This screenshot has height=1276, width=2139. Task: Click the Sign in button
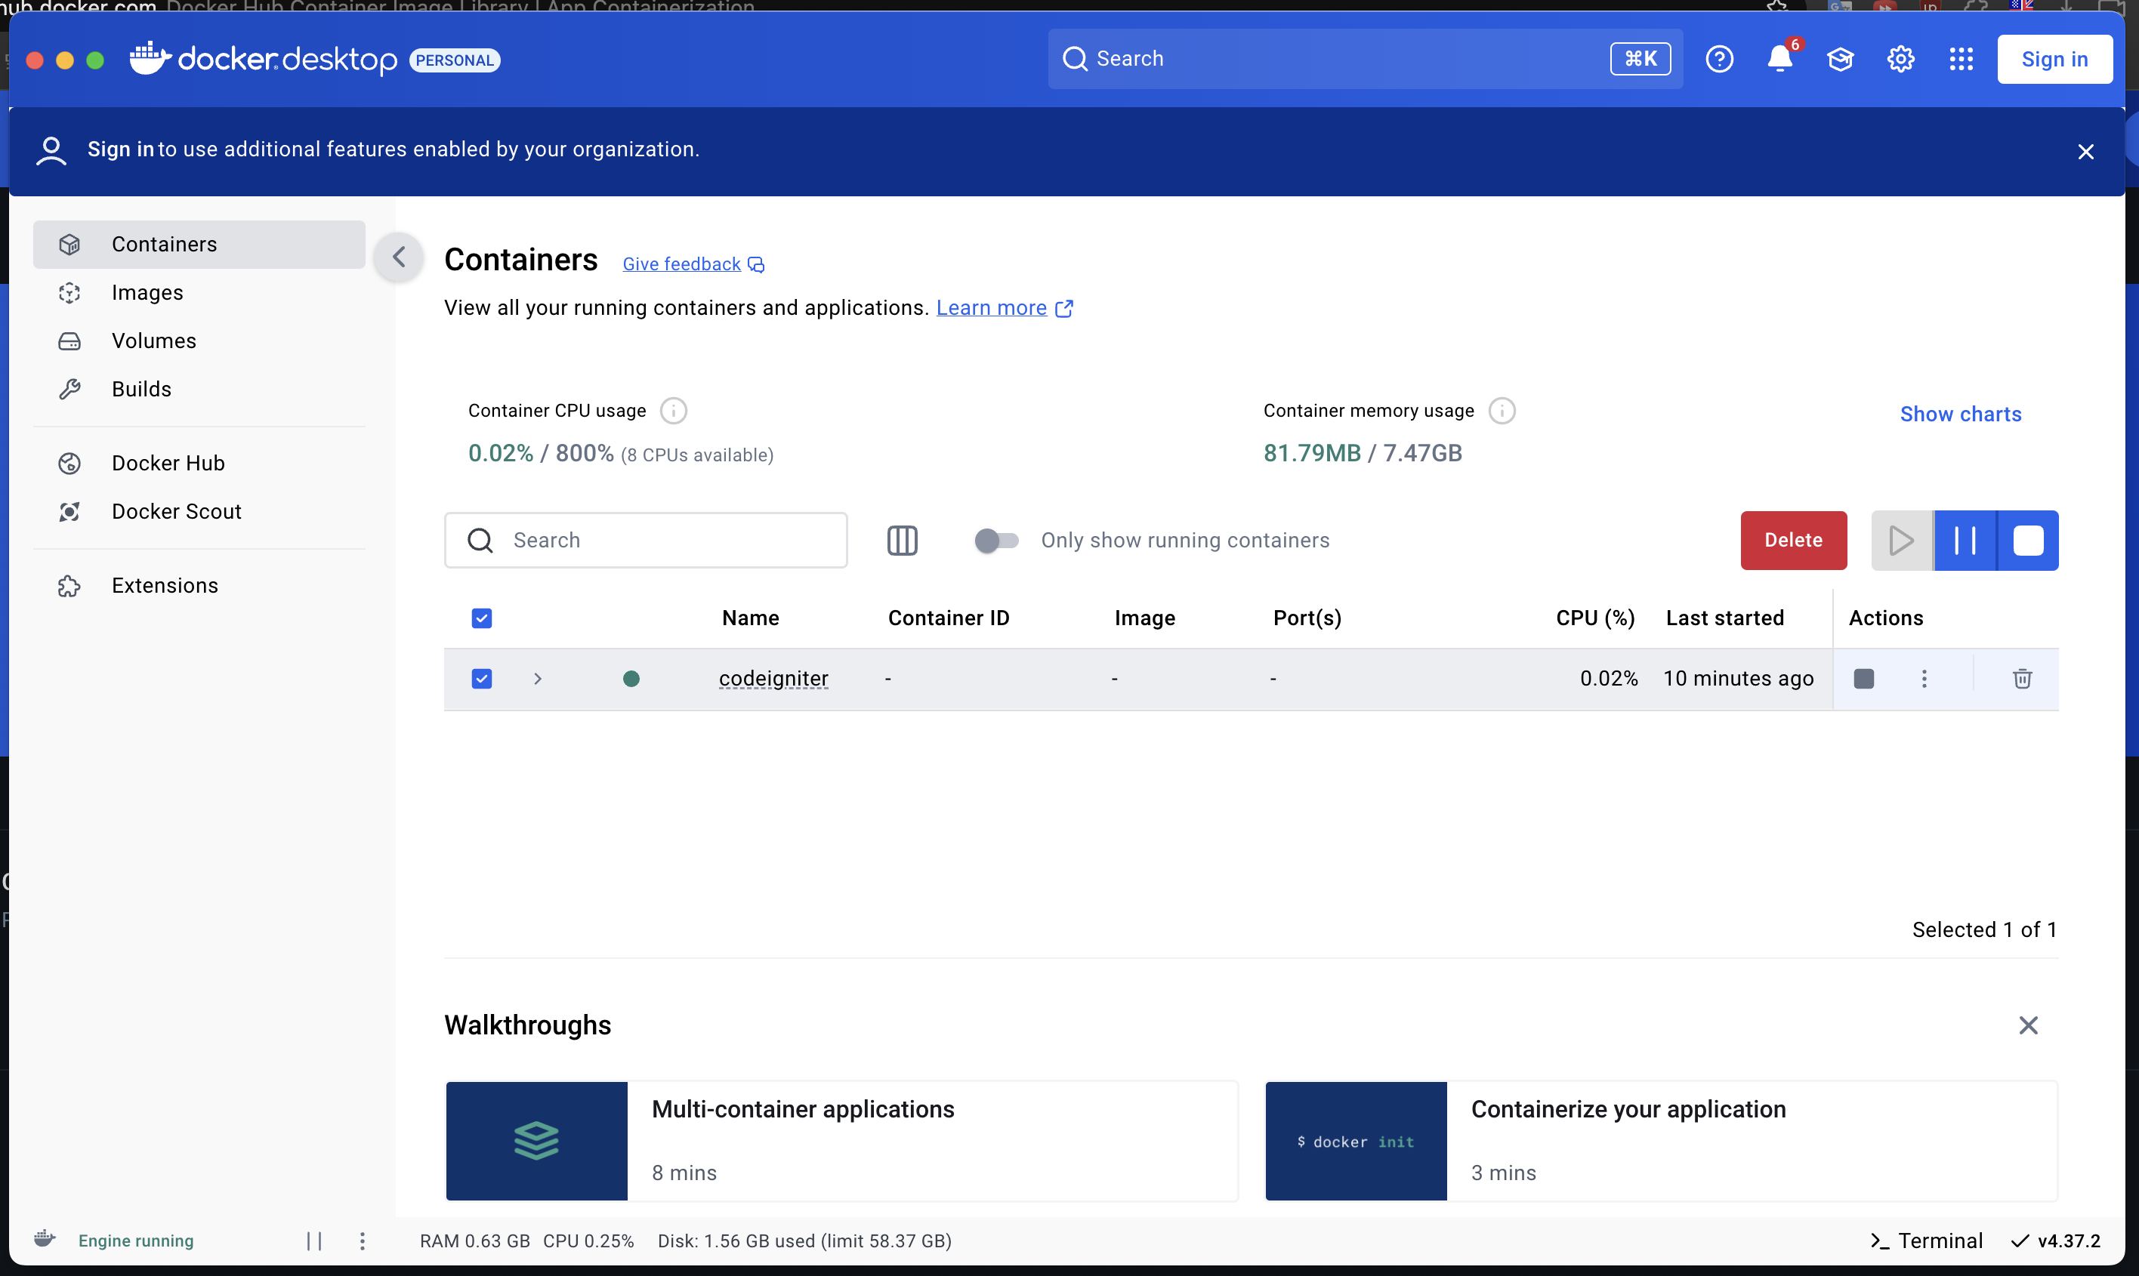coord(2054,60)
